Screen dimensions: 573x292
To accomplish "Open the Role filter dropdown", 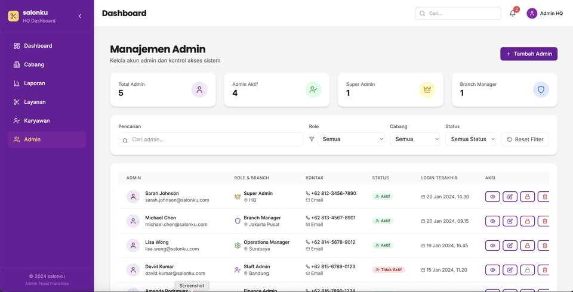I will coord(350,139).
